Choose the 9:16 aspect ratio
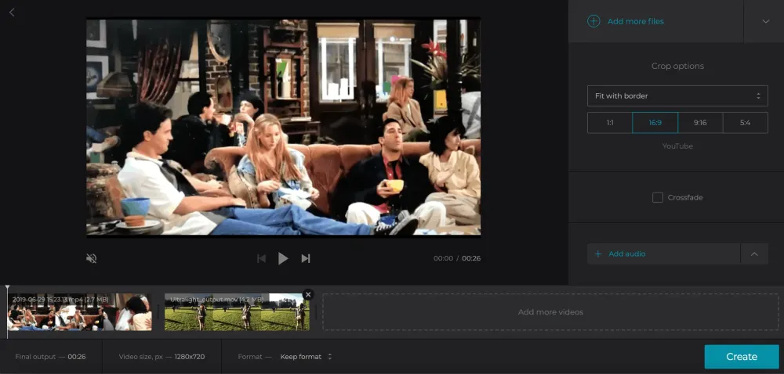The height and width of the screenshot is (374, 784). pyautogui.click(x=700, y=123)
